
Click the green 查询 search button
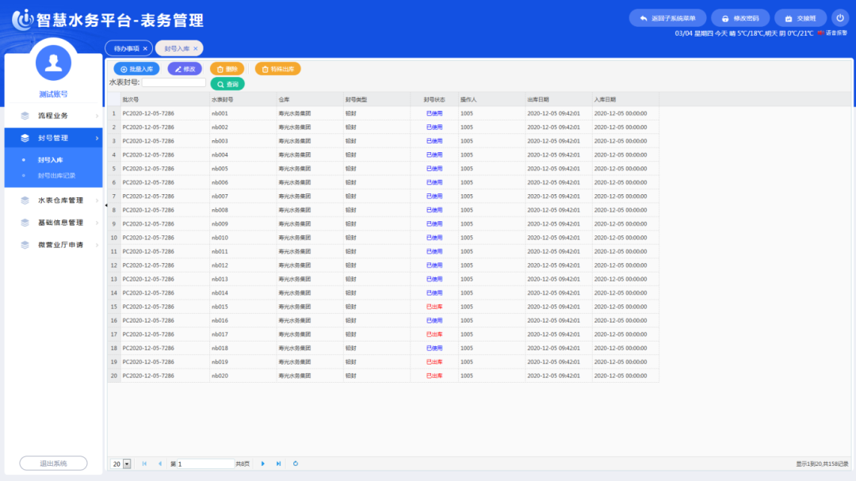pos(227,84)
